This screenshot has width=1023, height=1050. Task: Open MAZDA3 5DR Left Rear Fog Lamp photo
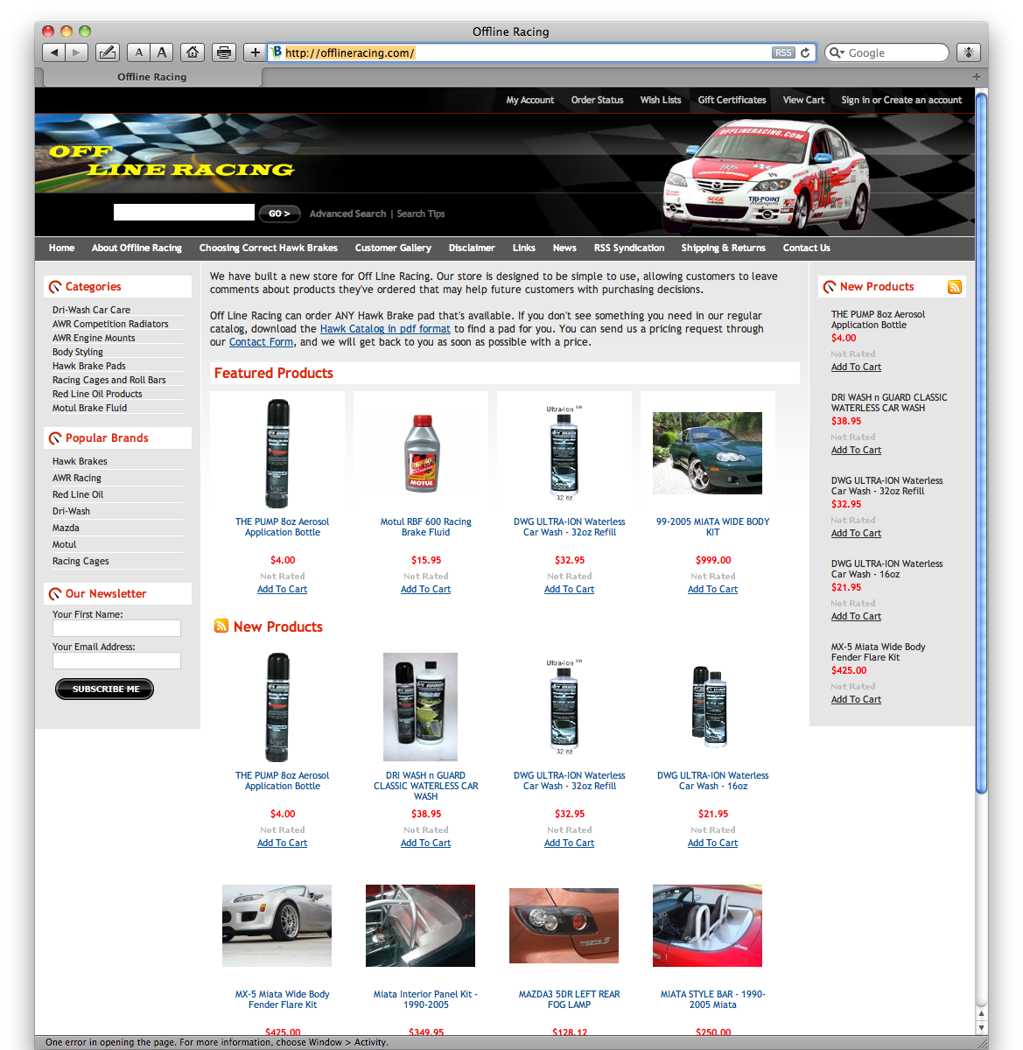pos(564,926)
